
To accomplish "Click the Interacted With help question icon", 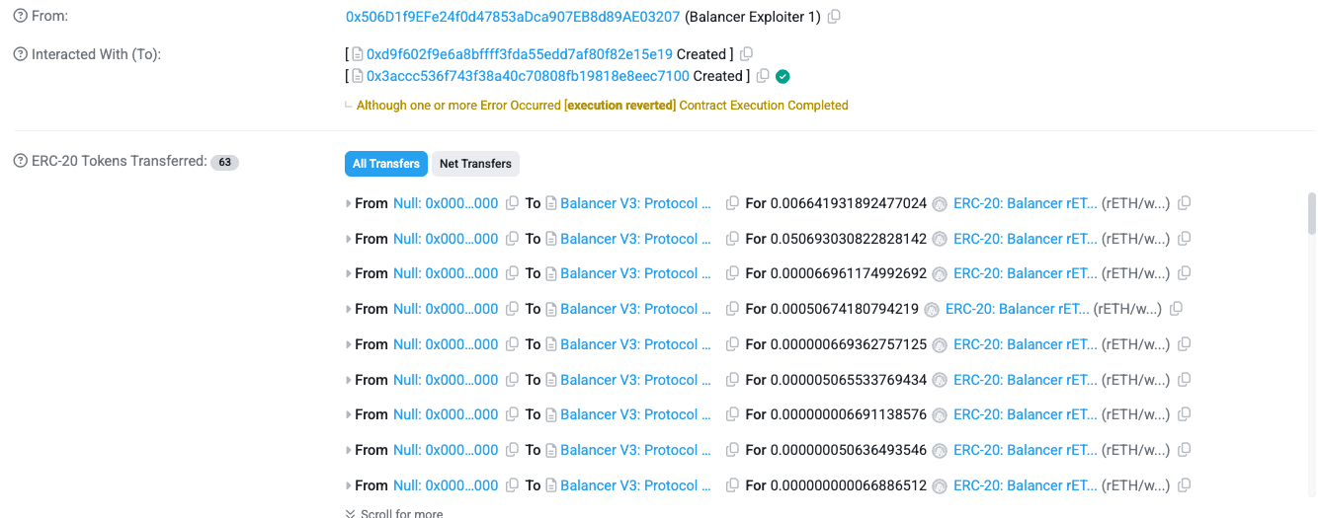I will point(21,54).
